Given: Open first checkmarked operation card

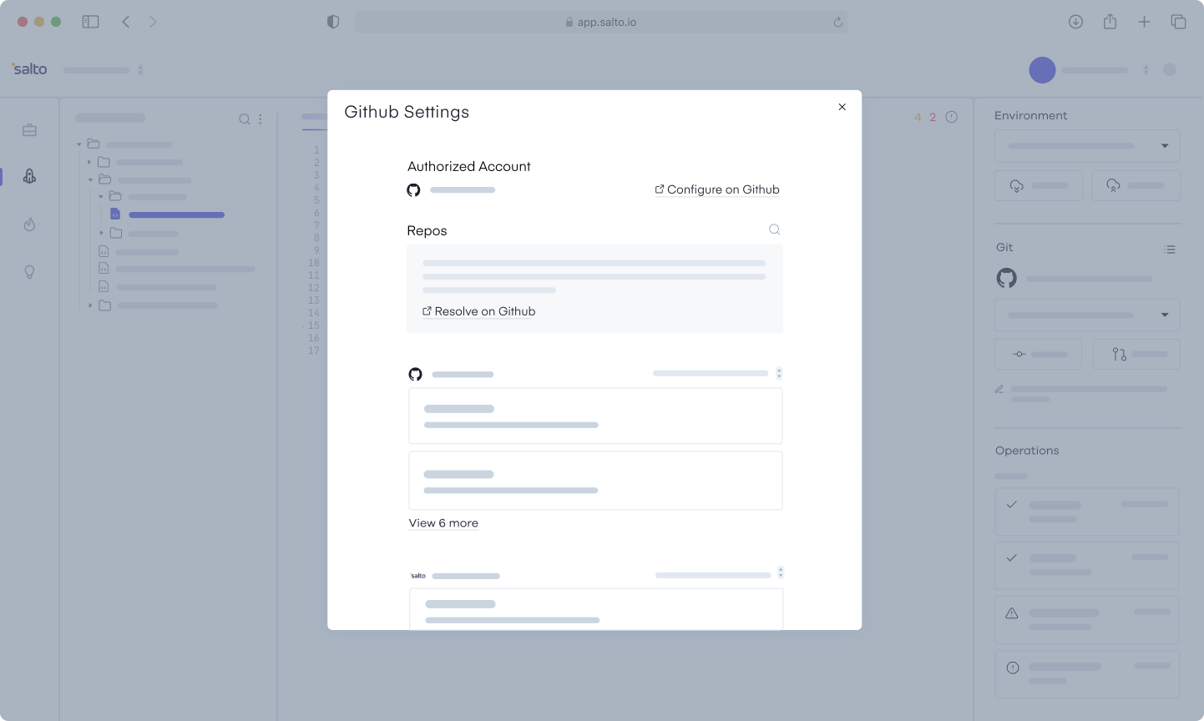Looking at the screenshot, I should 1087,512.
